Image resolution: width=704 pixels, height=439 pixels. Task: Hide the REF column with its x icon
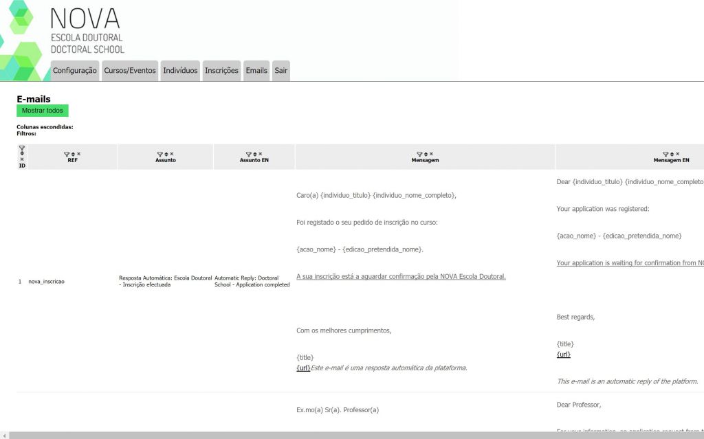pos(78,154)
